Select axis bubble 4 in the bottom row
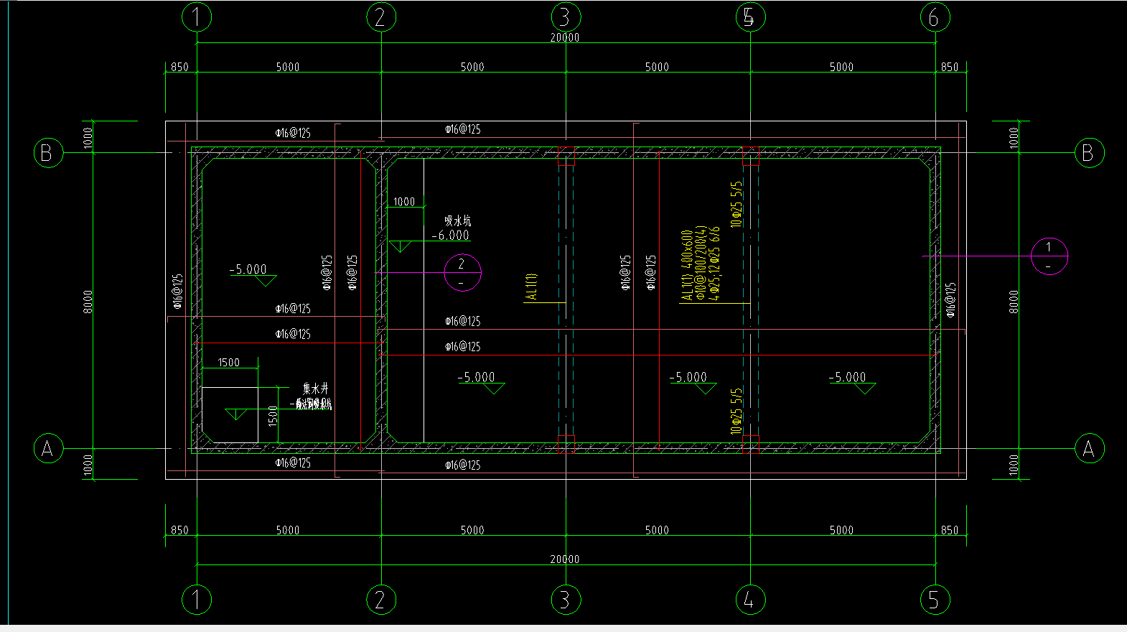 (x=750, y=599)
